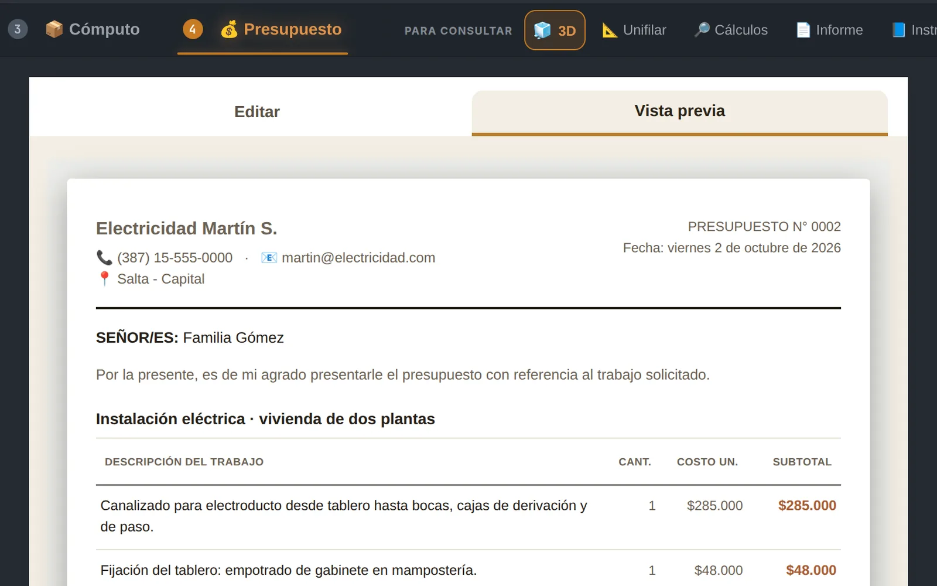This screenshot has width=937, height=586.
Task: Click the $285.000 orange subtotal
Action: coord(807,506)
